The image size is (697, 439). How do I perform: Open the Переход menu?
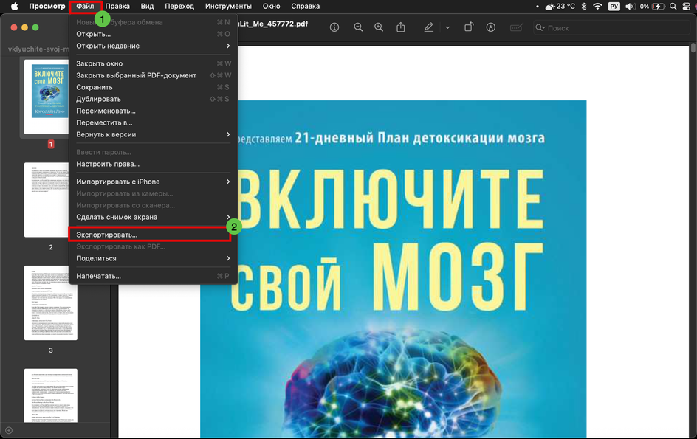(x=179, y=6)
